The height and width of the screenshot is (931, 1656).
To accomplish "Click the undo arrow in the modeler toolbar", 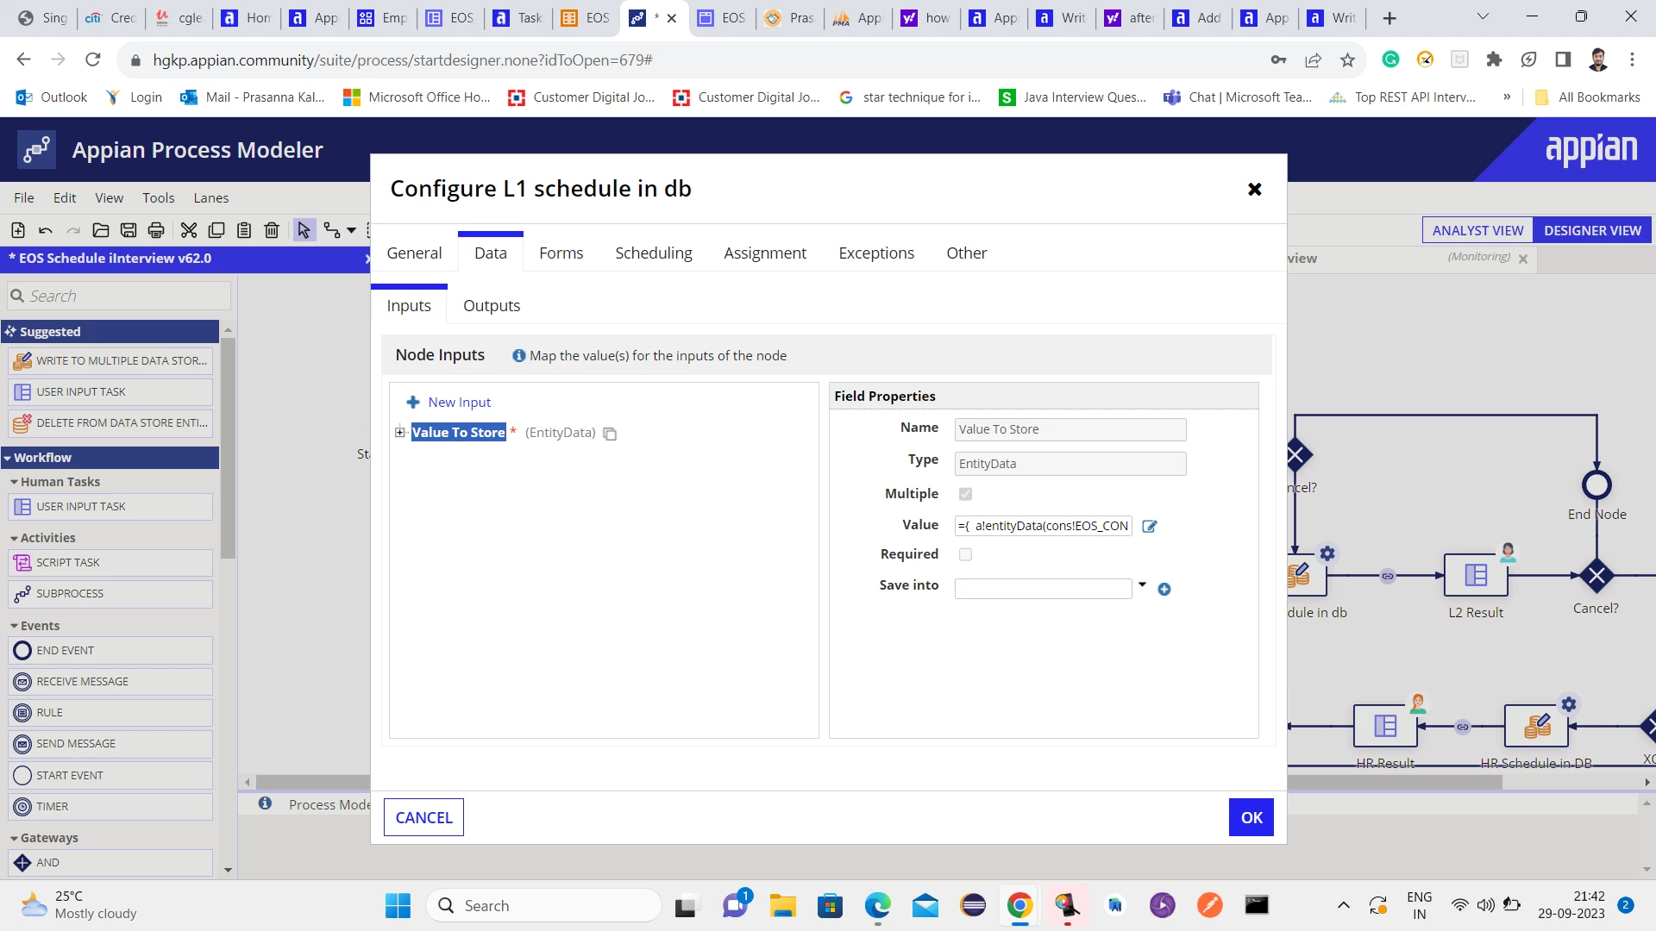I will point(46,230).
